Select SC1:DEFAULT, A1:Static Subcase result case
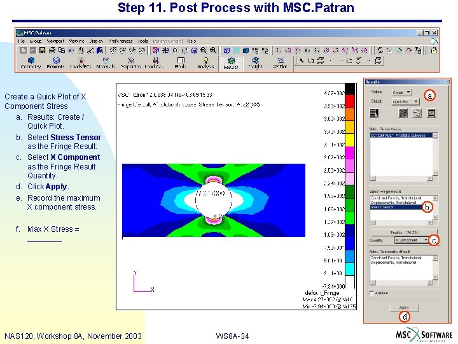Image resolution: width=458 pixels, height=344 pixels. point(401,136)
